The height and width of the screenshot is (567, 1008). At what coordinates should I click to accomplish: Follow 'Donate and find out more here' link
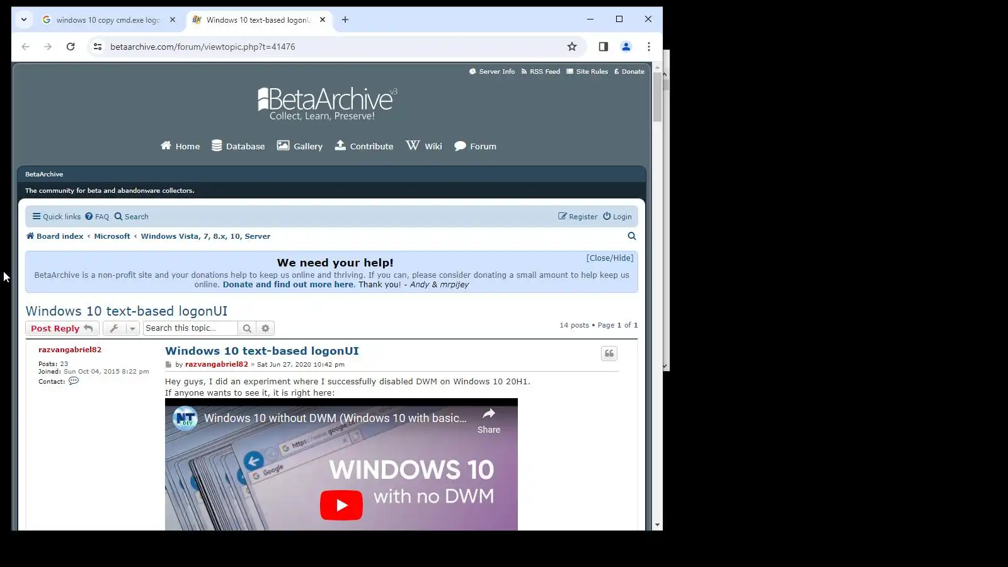click(x=288, y=285)
